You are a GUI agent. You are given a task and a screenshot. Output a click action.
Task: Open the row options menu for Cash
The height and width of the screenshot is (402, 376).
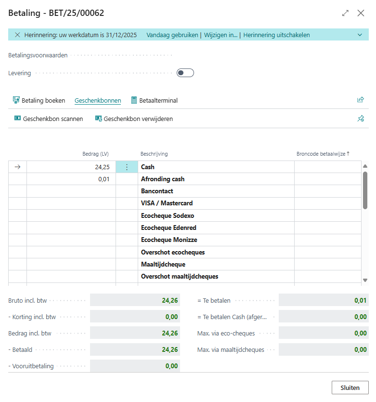tap(127, 167)
